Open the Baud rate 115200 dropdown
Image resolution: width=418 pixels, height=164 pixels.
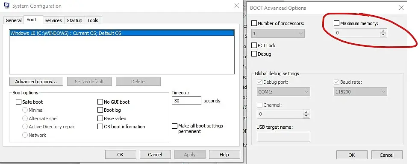[360, 92]
